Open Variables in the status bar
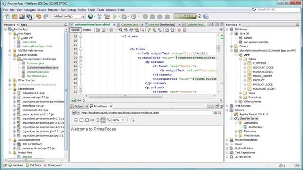 tap(16, 165)
